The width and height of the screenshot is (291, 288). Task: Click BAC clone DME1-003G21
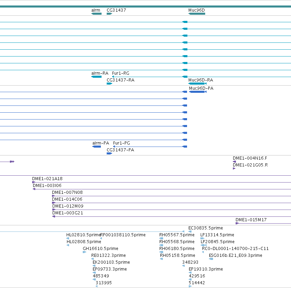[172, 217]
